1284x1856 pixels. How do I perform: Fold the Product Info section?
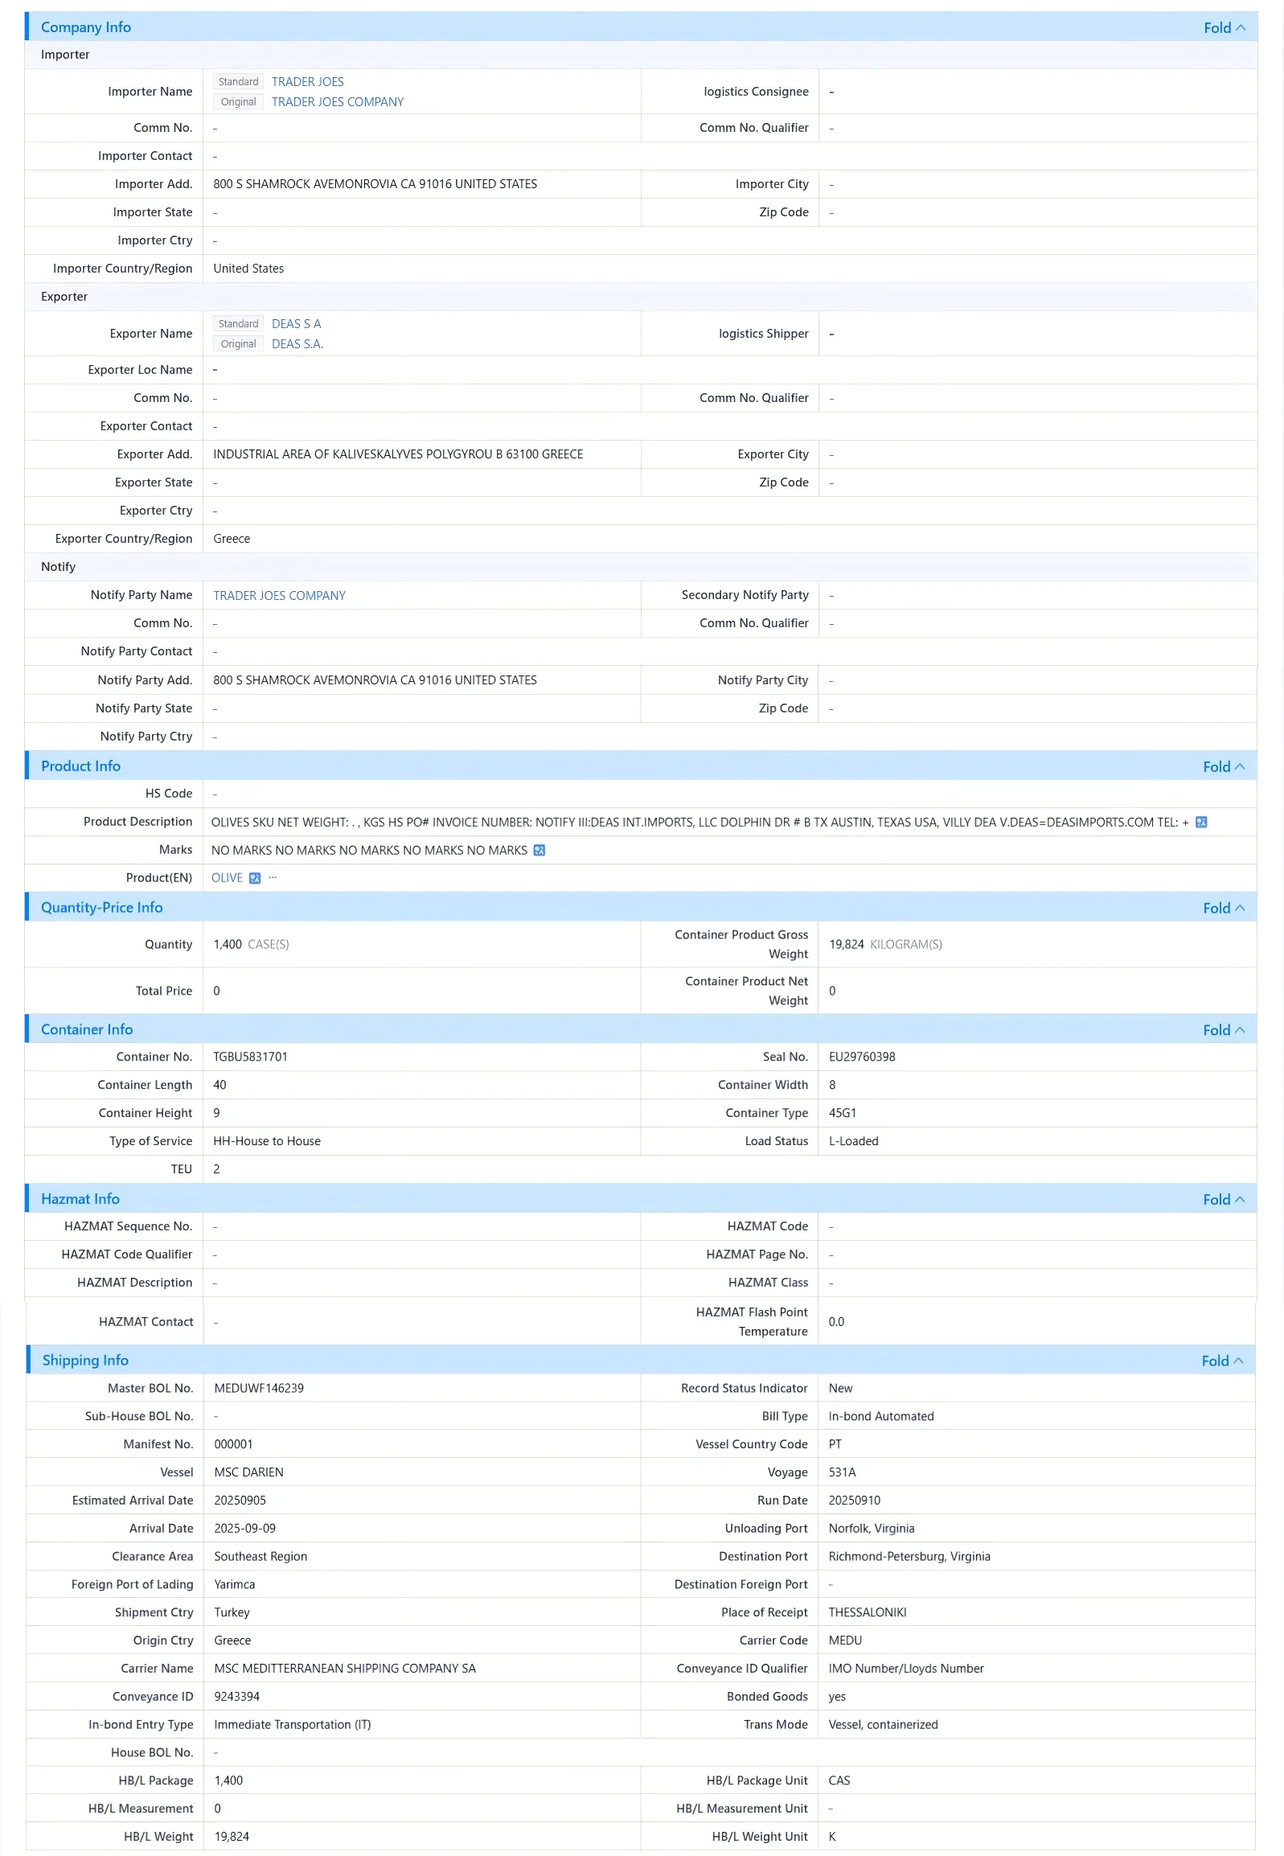pyautogui.click(x=1224, y=766)
